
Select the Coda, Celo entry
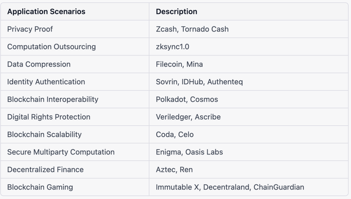175,134
